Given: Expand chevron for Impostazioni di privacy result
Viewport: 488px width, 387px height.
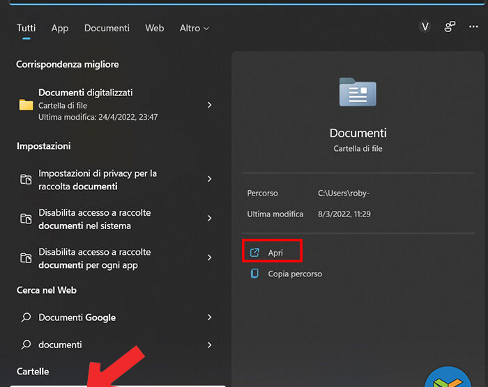Looking at the screenshot, I should (x=209, y=180).
